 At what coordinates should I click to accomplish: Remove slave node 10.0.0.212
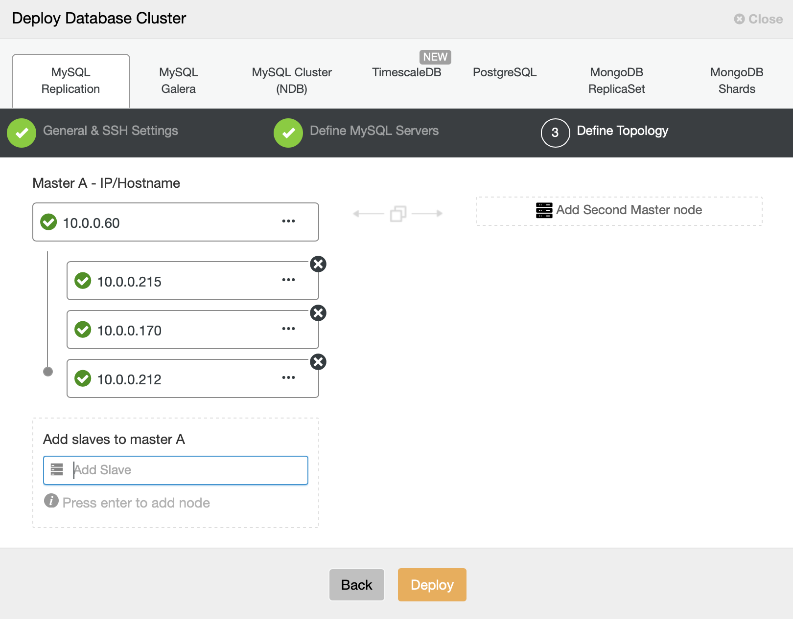(318, 362)
